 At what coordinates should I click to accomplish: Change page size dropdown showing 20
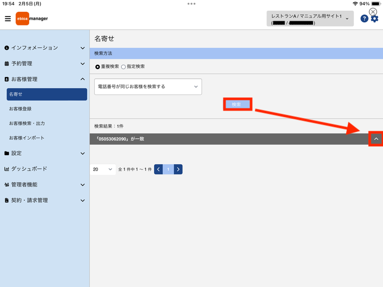[x=103, y=169]
